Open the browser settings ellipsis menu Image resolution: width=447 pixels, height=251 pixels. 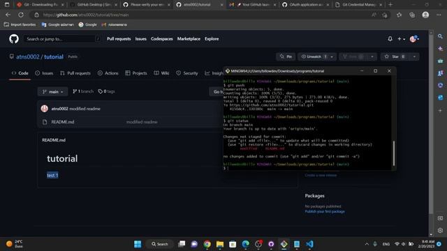click(439, 15)
